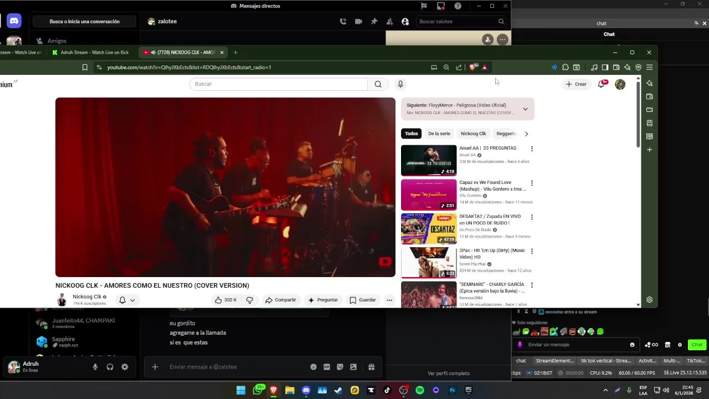Open Busca o inicia una conversación
Screen dimensions: 709x399
84,22
